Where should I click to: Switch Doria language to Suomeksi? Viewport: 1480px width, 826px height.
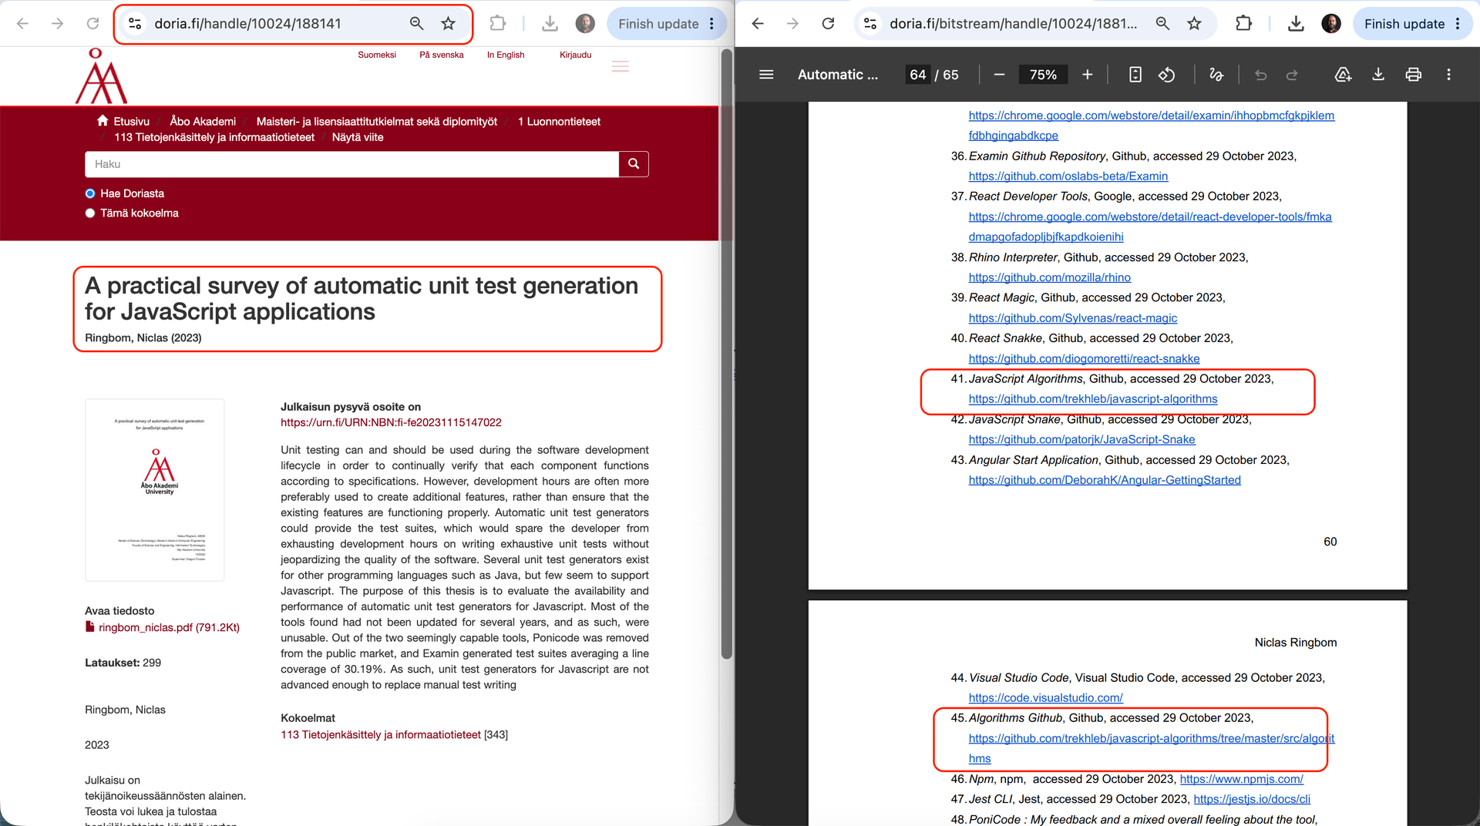[377, 55]
